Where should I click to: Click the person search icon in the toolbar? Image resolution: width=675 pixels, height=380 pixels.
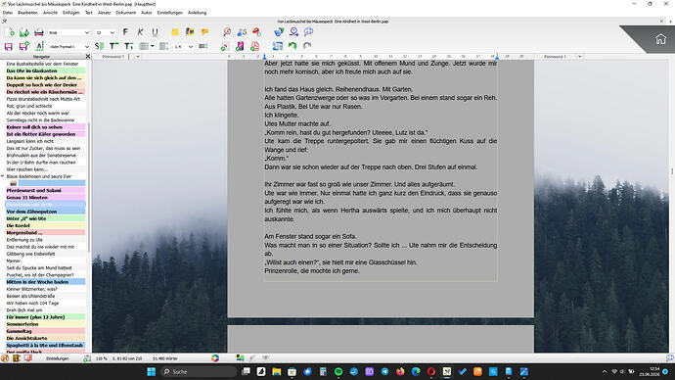point(294,32)
